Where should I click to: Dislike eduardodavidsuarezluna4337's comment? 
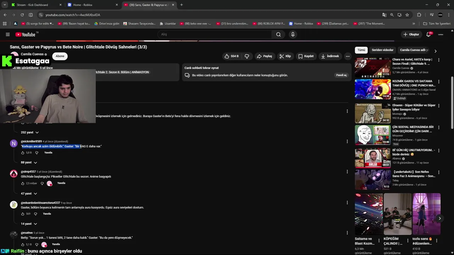(x=35, y=214)
